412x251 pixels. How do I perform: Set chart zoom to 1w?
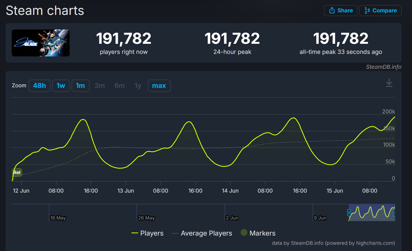point(61,86)
